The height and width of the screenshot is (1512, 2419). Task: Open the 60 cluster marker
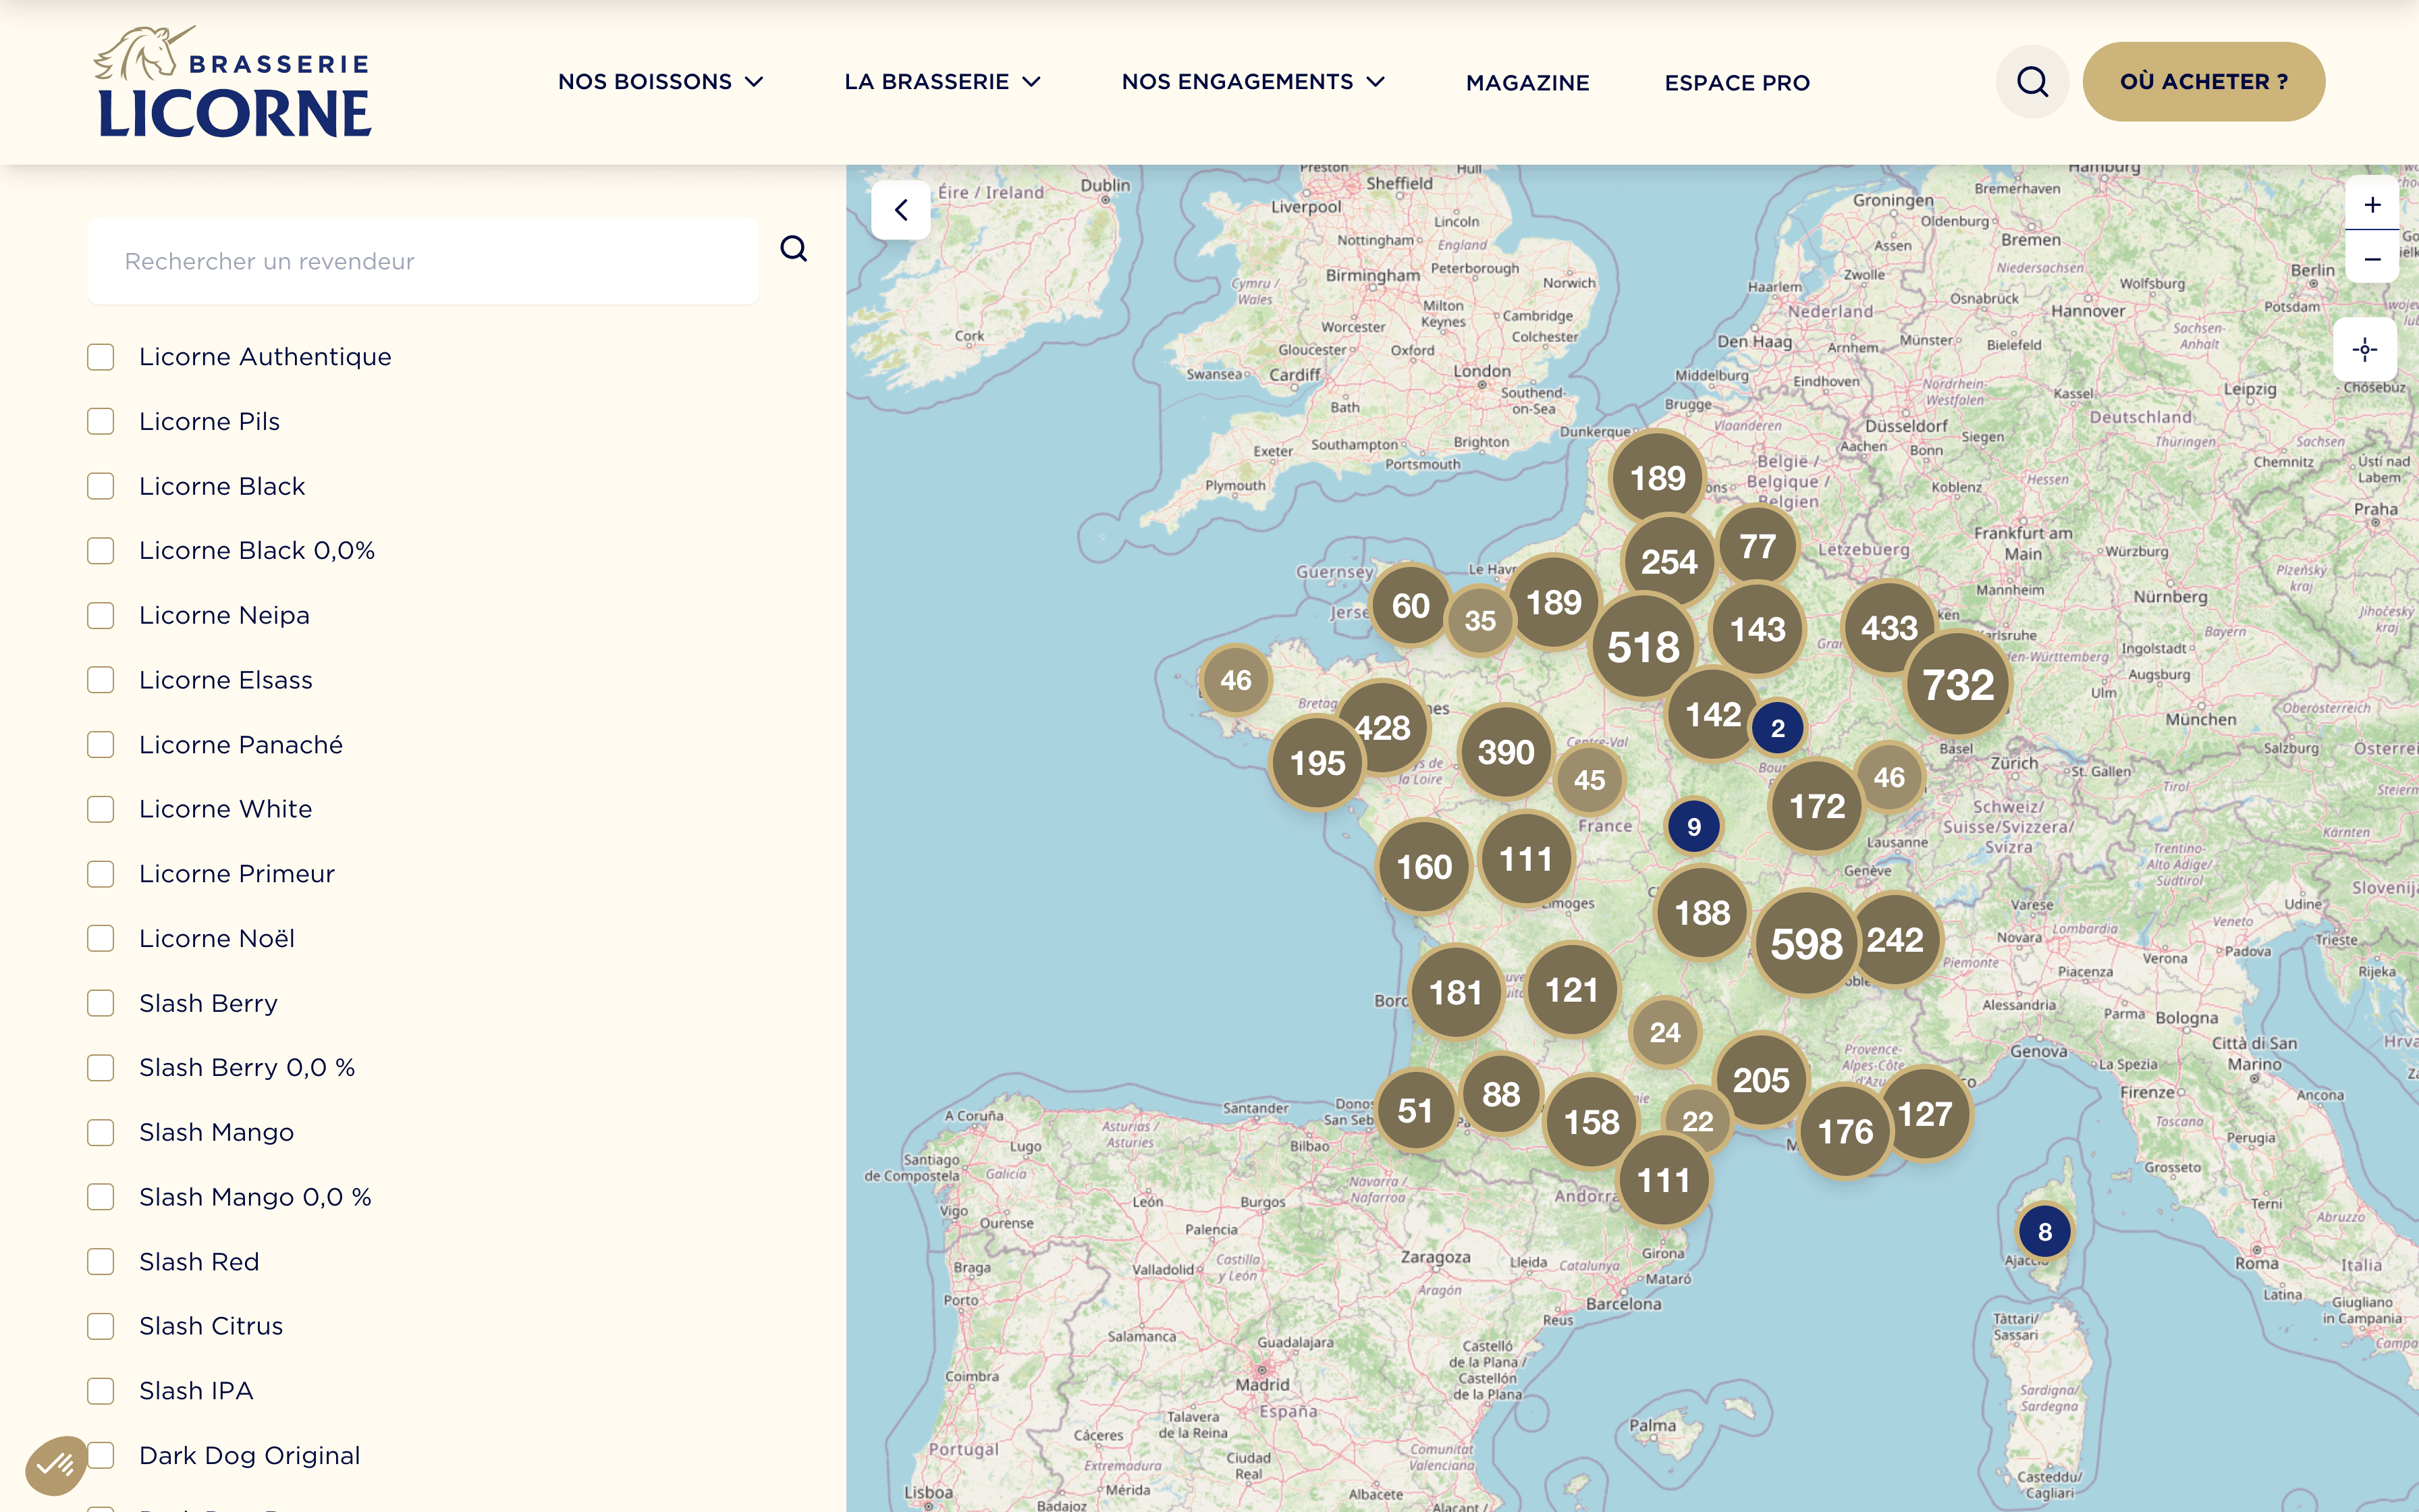point(1411,606)
